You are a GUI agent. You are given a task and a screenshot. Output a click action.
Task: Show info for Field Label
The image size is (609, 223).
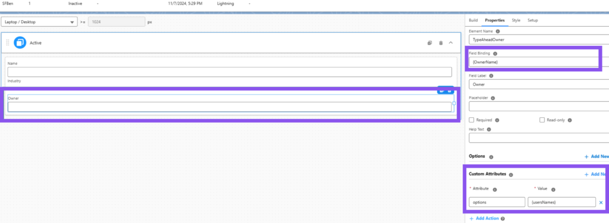point(491,76)
